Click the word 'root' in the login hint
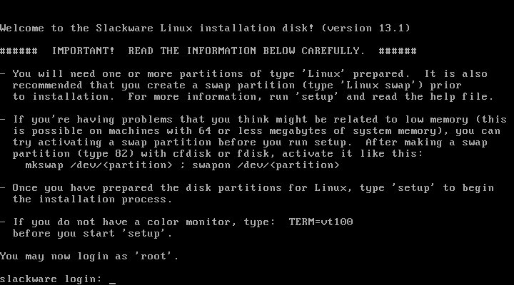Image resolution: width=514 pixels, height=285 pixels. coord(153,256)
